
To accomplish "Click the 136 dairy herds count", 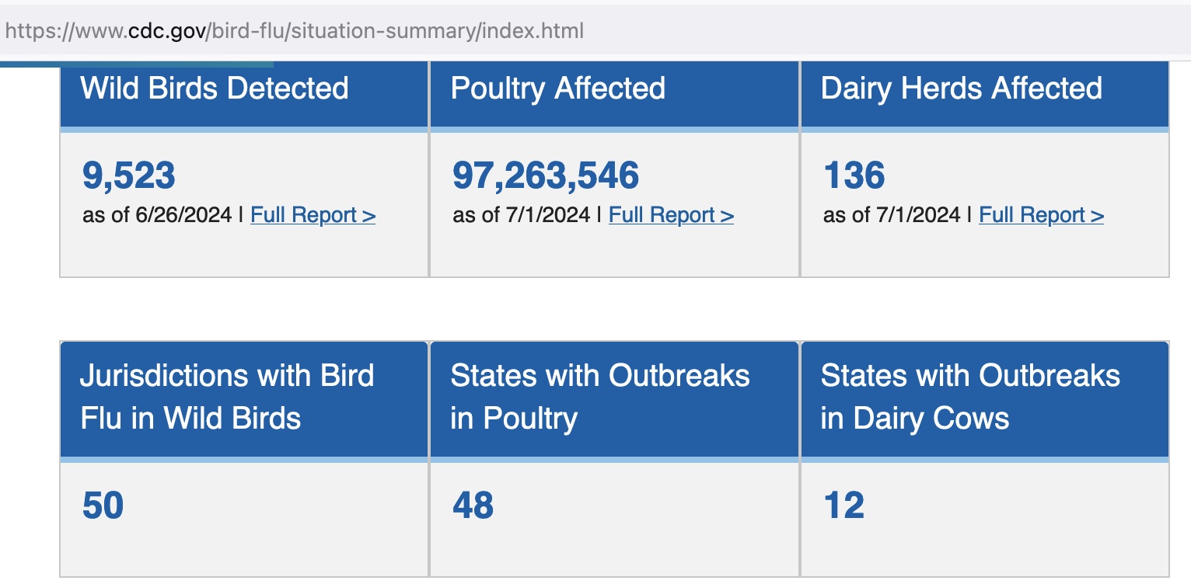I will coord(854,176).
